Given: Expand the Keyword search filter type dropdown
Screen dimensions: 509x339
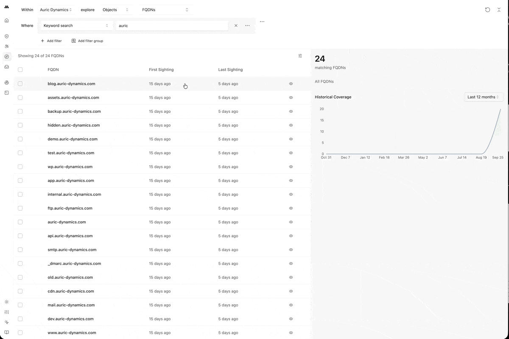Looking at the screenshot, I should point(76,26).
